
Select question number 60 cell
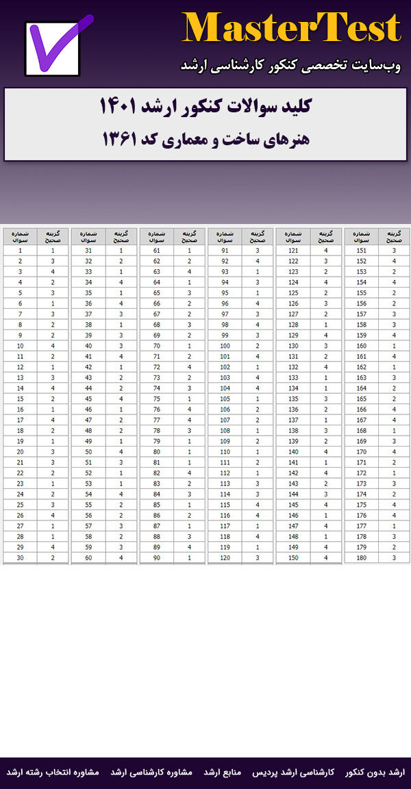(88, 558)
